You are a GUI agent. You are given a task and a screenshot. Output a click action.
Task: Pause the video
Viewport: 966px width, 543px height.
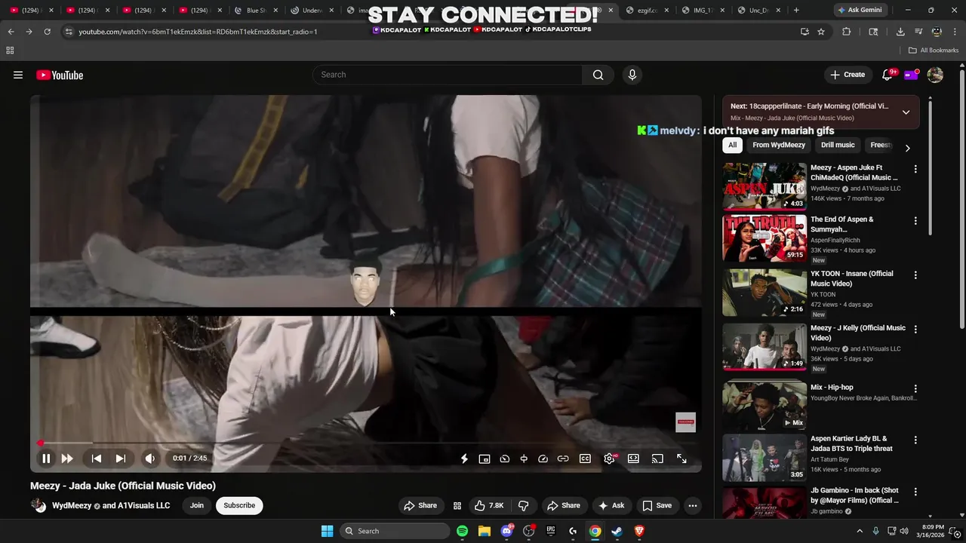point(46,459)
